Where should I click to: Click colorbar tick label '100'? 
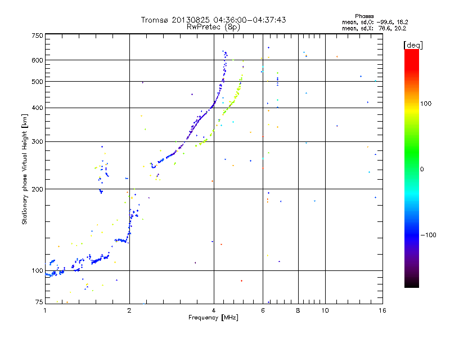click(x=426, y=104)
